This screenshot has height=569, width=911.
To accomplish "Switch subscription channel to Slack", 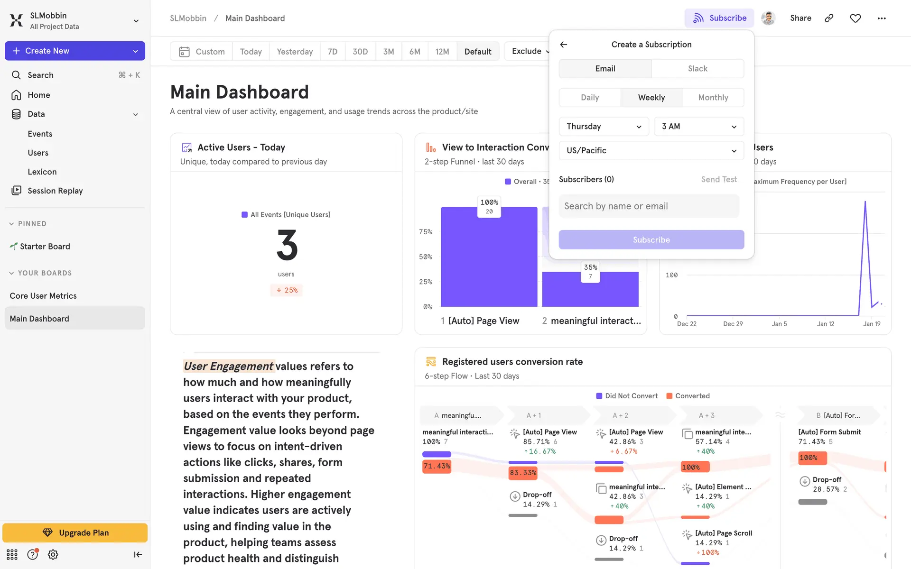I will [x=697, y=69].
